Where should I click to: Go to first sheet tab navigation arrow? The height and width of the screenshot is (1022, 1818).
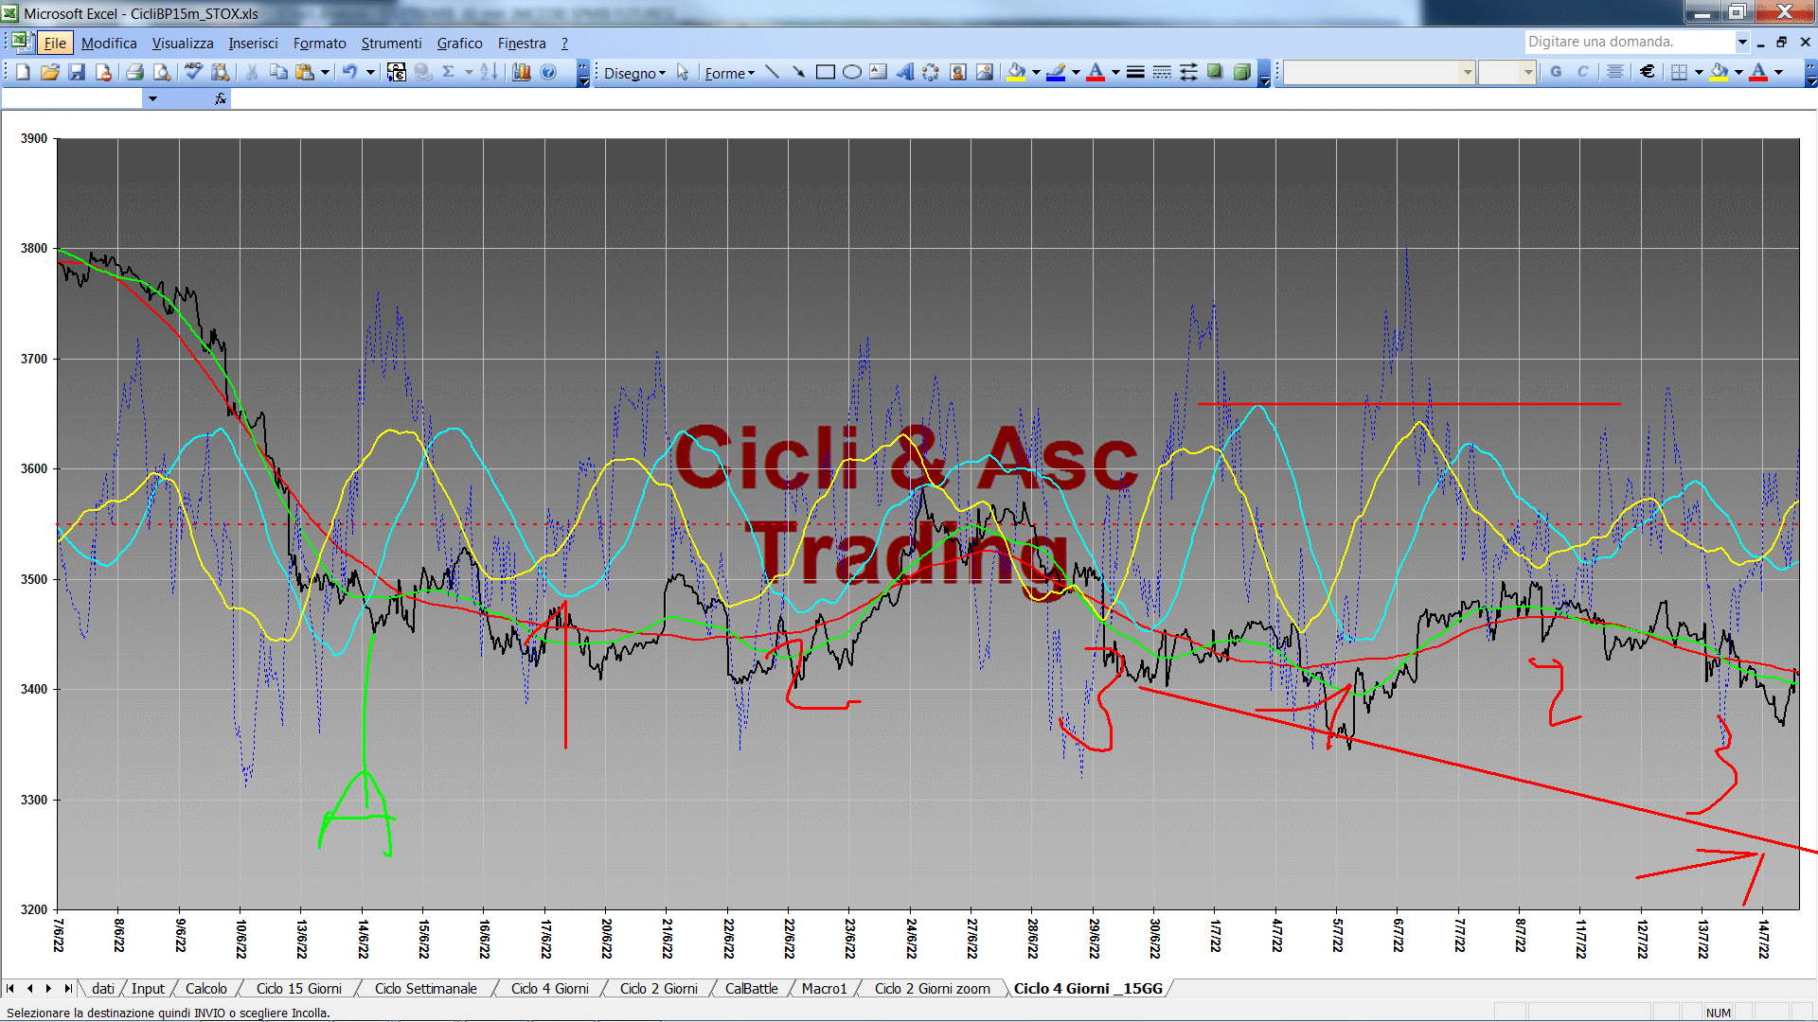10,989
